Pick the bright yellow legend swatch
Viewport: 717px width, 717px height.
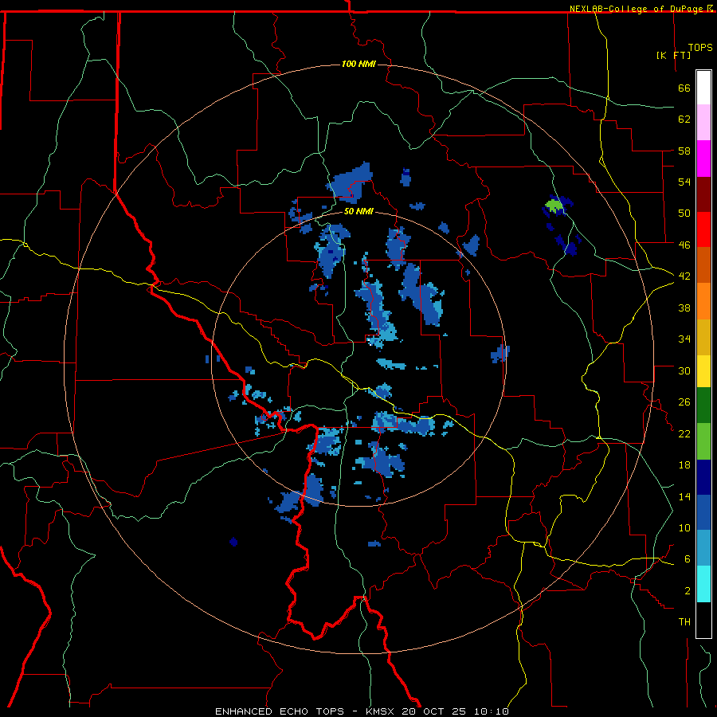point(703,371)
